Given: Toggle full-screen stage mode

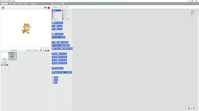Looking at the screenshot, I should point(3,8).
